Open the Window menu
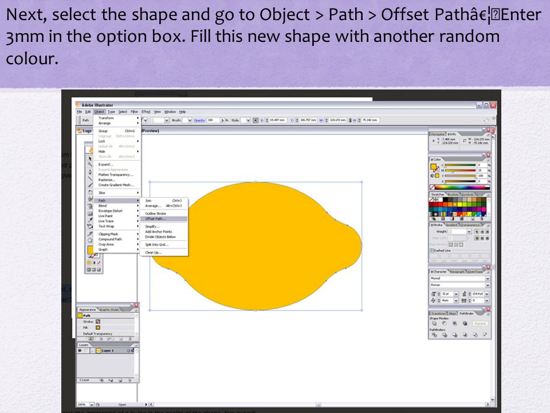550x413 pixels. tap(170, 112)
